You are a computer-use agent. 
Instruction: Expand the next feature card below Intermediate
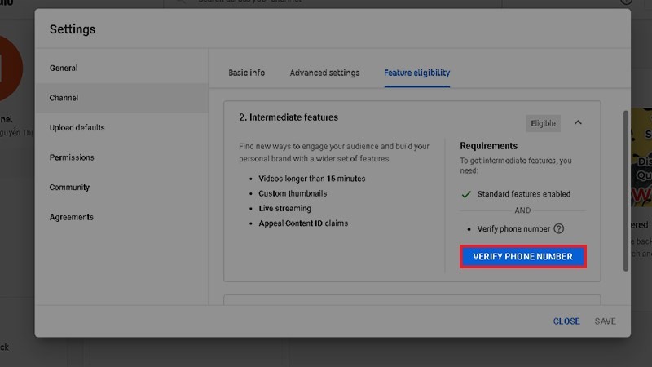coord(412,299)
